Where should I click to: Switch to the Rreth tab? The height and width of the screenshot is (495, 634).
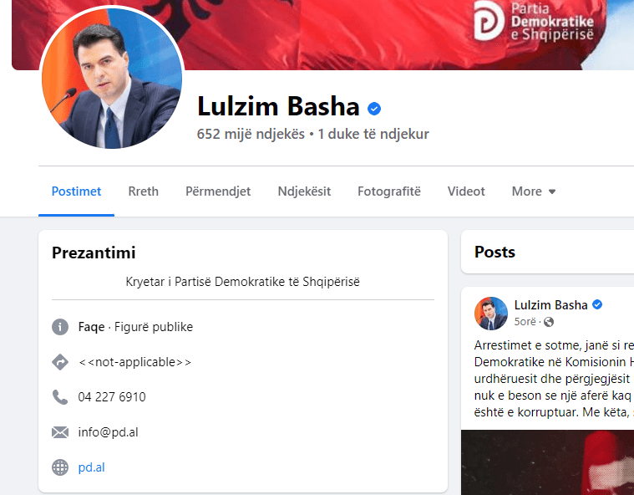tap(143, 191)
